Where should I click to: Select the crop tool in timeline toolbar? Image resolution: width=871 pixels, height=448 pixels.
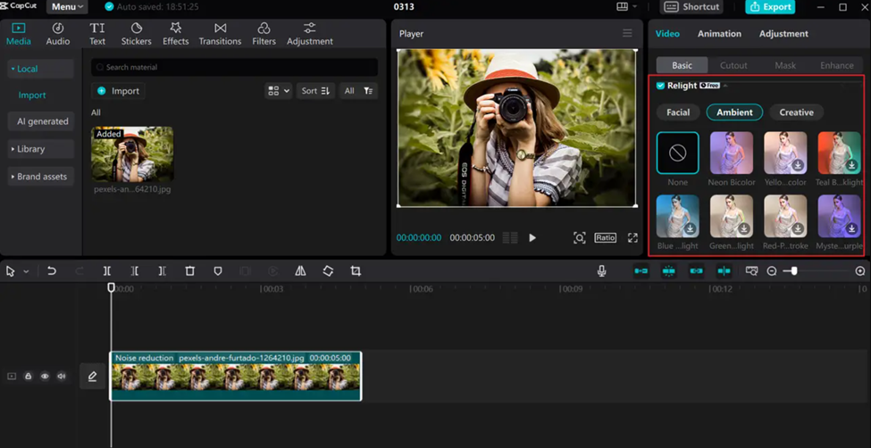[x=356, y=271]
